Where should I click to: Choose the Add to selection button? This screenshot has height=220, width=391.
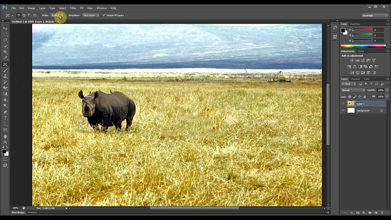pyautogui.click(x=24, y=15)
